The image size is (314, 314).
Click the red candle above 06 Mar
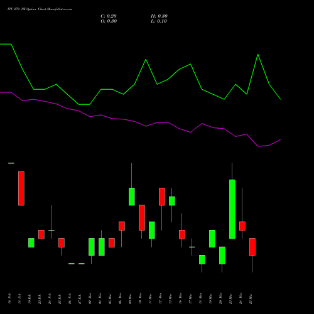122,226
